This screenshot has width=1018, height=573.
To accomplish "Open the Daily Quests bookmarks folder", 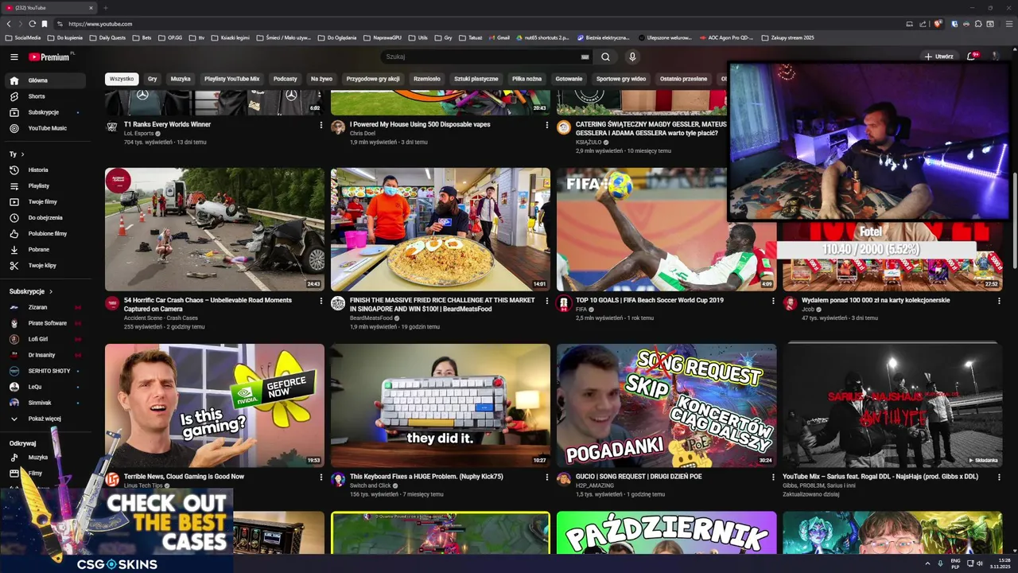I will point(108,37).
